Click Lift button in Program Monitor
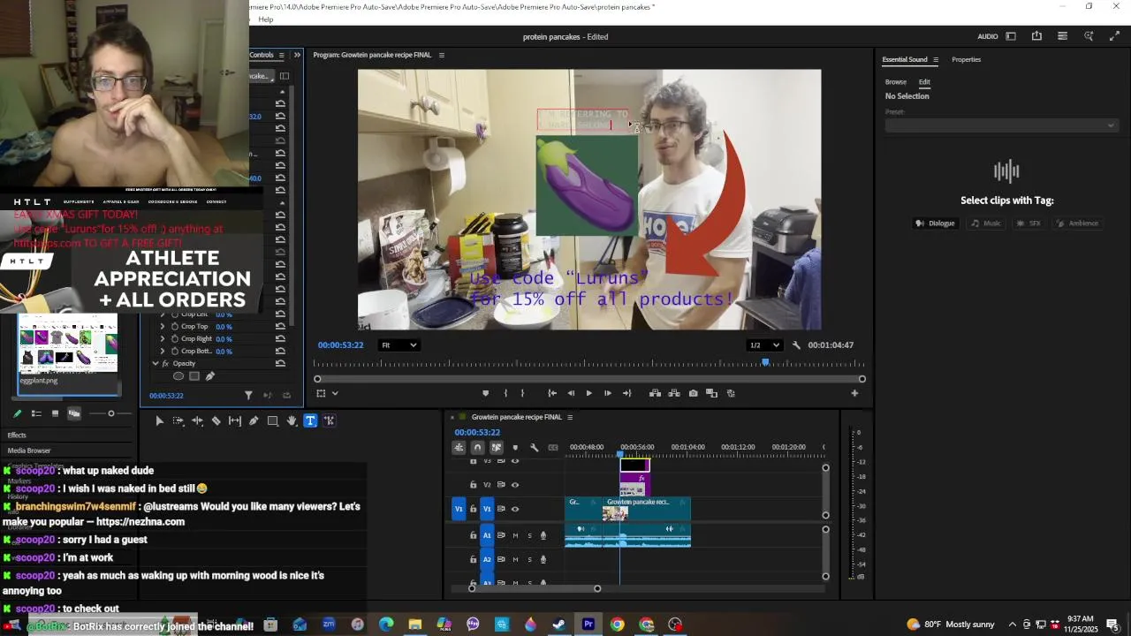The image size is (1131, 636). click(x=655, y=393)
